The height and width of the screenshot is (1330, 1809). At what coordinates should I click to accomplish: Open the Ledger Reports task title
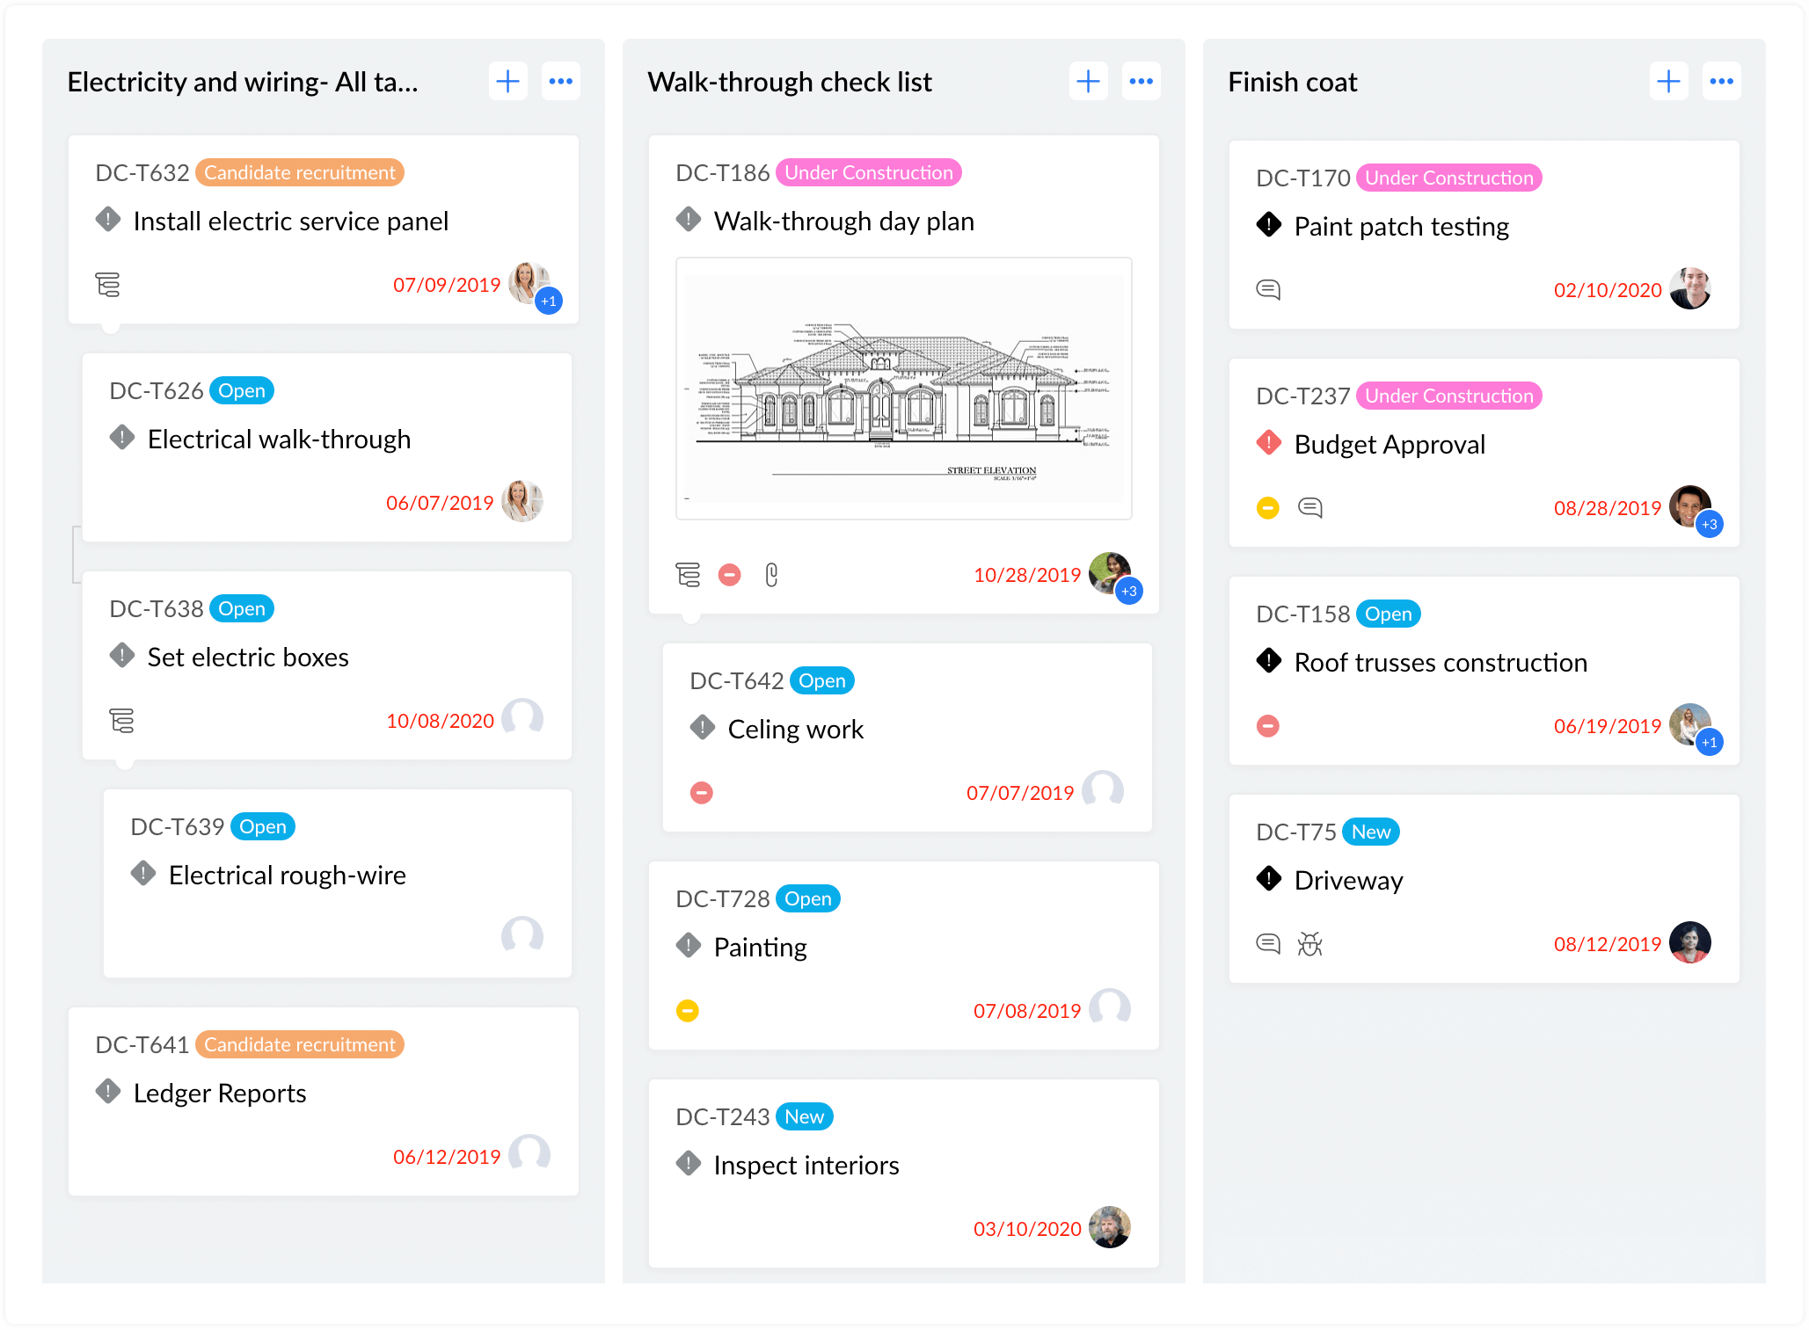(220, 1093)
